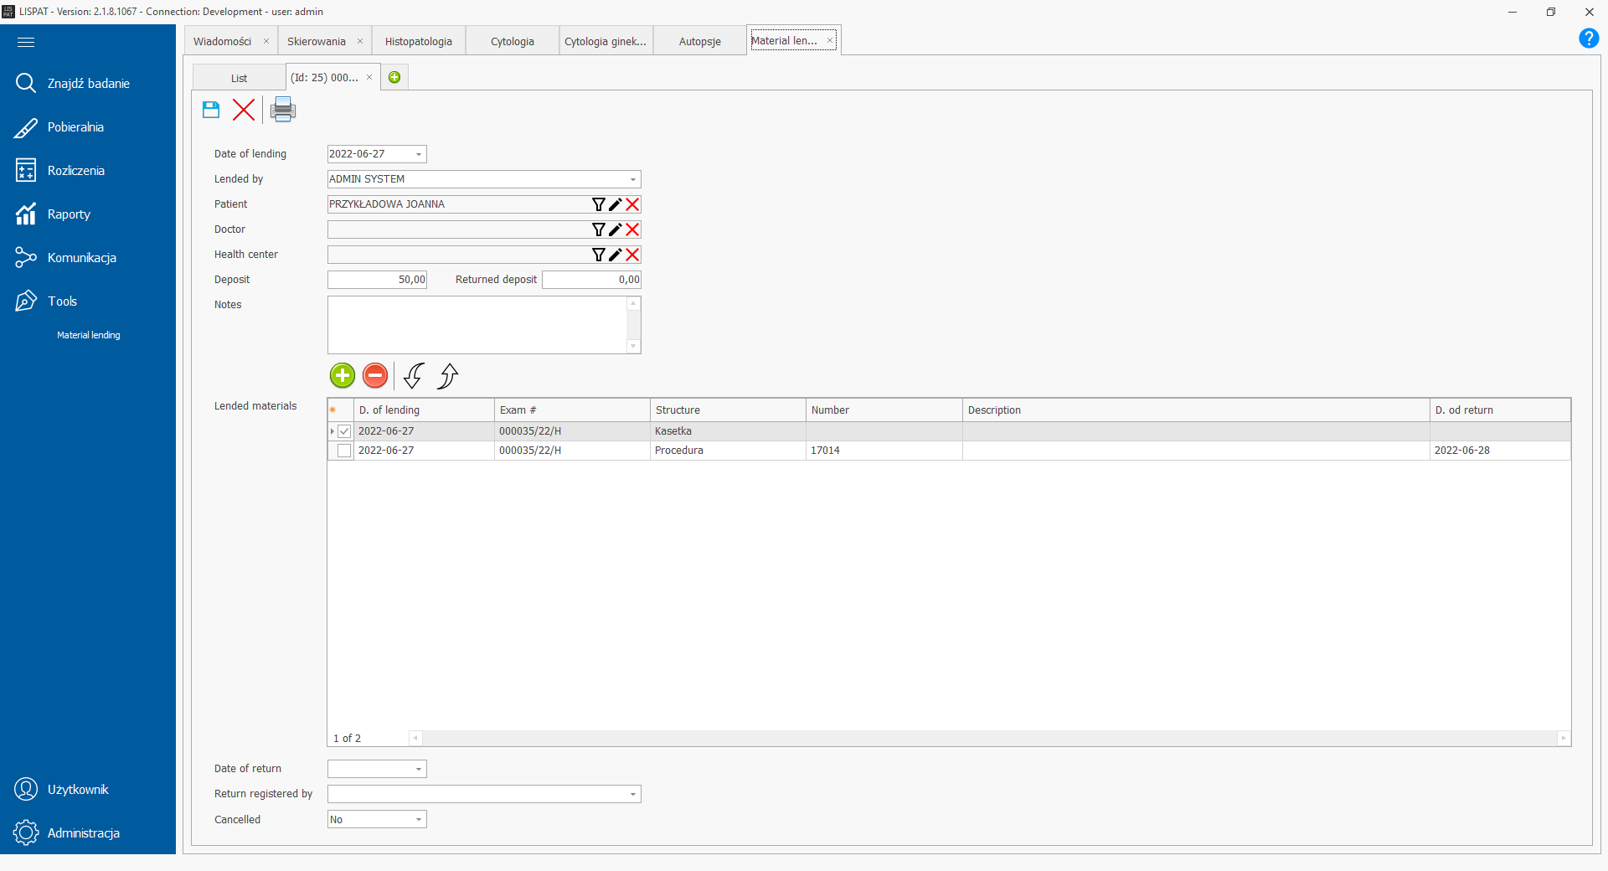Switch to the List tab

(x=239, y=78)
